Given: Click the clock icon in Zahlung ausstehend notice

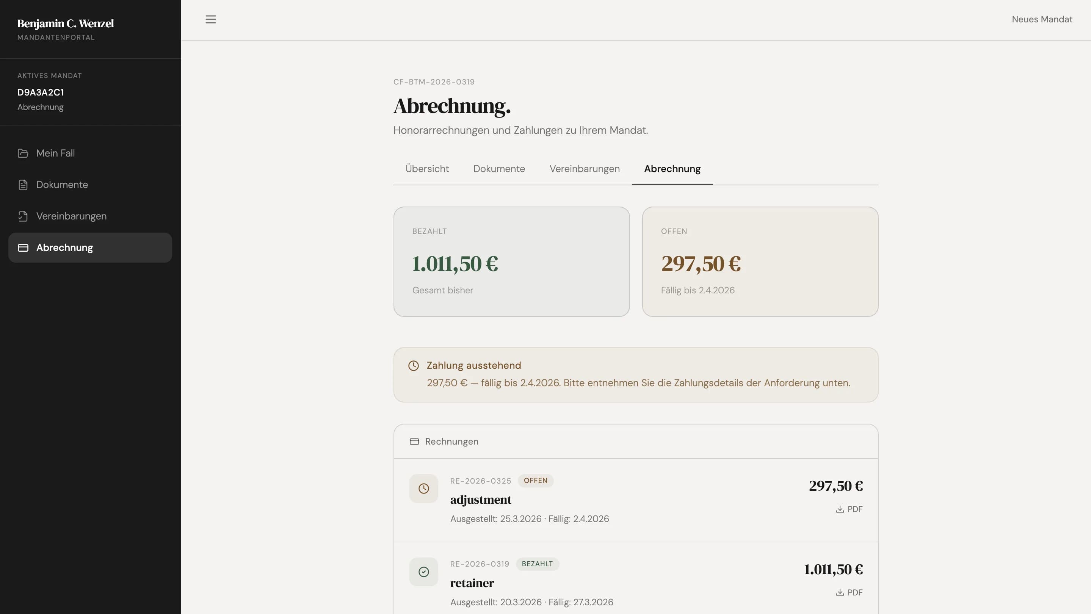Looking at the screenshot, I should 413,365.
